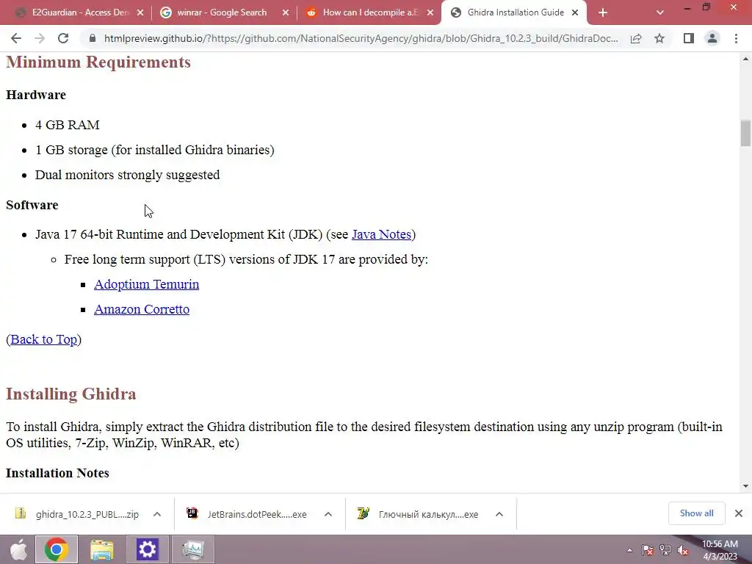Click the Action Center flag tray icon

pos(648,550)
